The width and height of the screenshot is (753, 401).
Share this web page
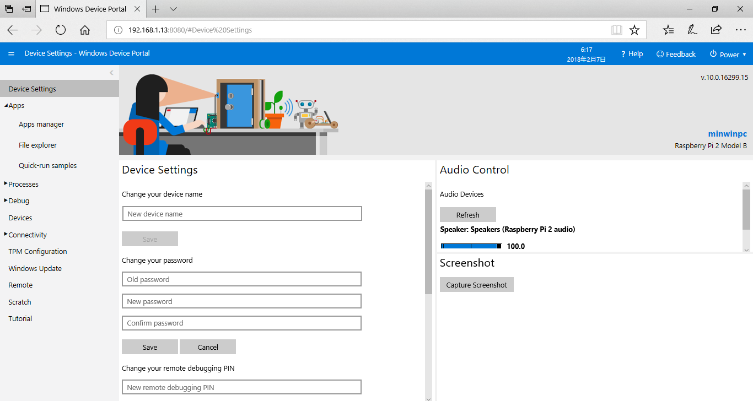716,30
